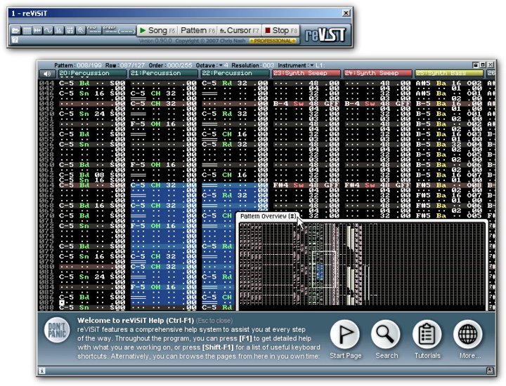Play the song with Song F5

coord(157,31)
